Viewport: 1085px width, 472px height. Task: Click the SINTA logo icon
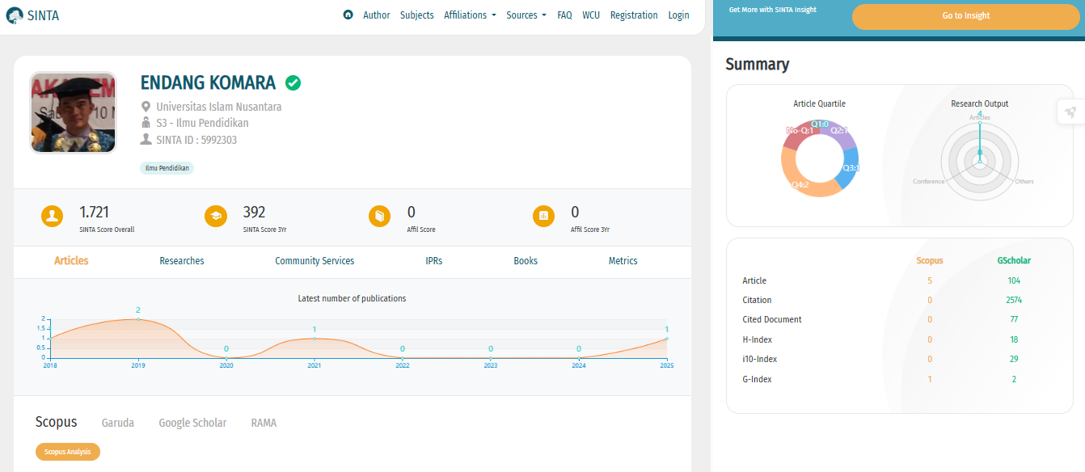(15, 15)
